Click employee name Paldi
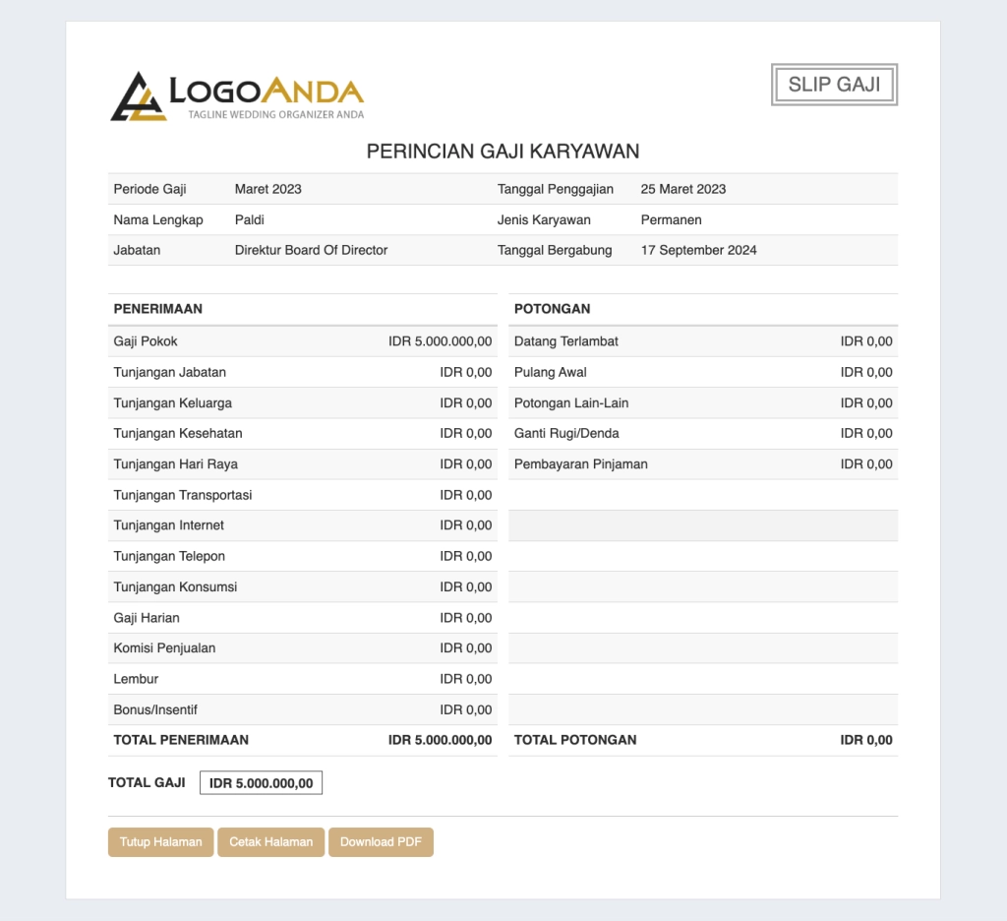 (250, 219)
